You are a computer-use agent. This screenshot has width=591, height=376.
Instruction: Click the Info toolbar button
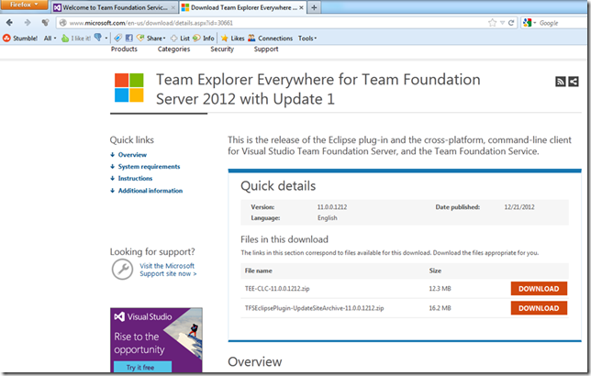204,38
